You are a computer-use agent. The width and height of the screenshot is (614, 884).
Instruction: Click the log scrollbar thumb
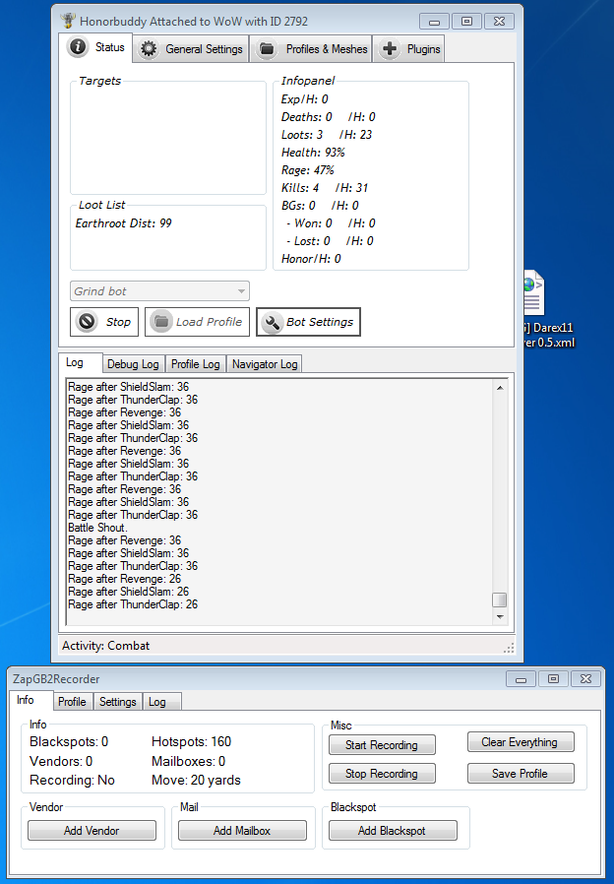[x=500, y=600]
